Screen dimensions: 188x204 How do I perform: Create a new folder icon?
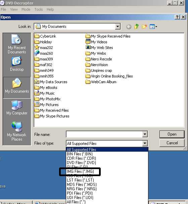144,27
